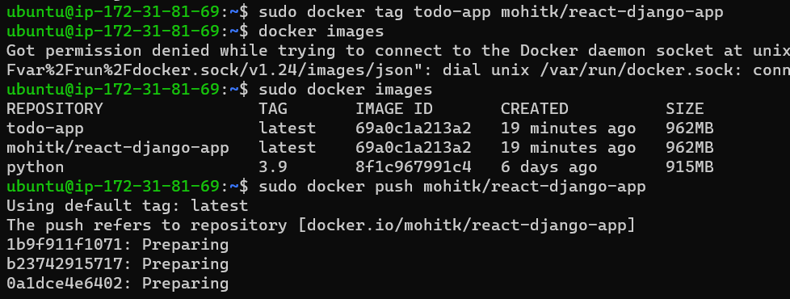790x299 pixels.
Task: Click layer 0a1dce4e6402 Preparing line
Action: click(117, 284)
